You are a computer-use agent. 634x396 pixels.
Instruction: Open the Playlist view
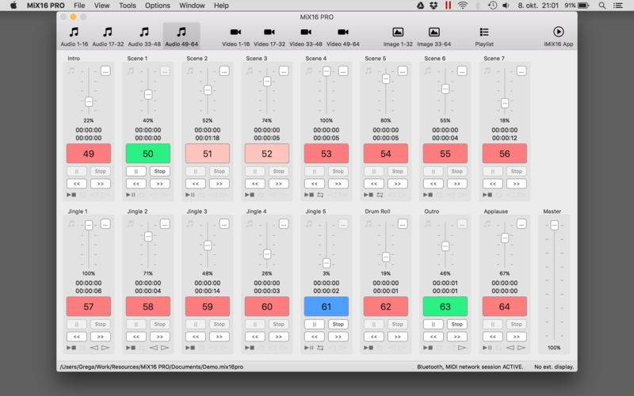click(x=483, y=36)
